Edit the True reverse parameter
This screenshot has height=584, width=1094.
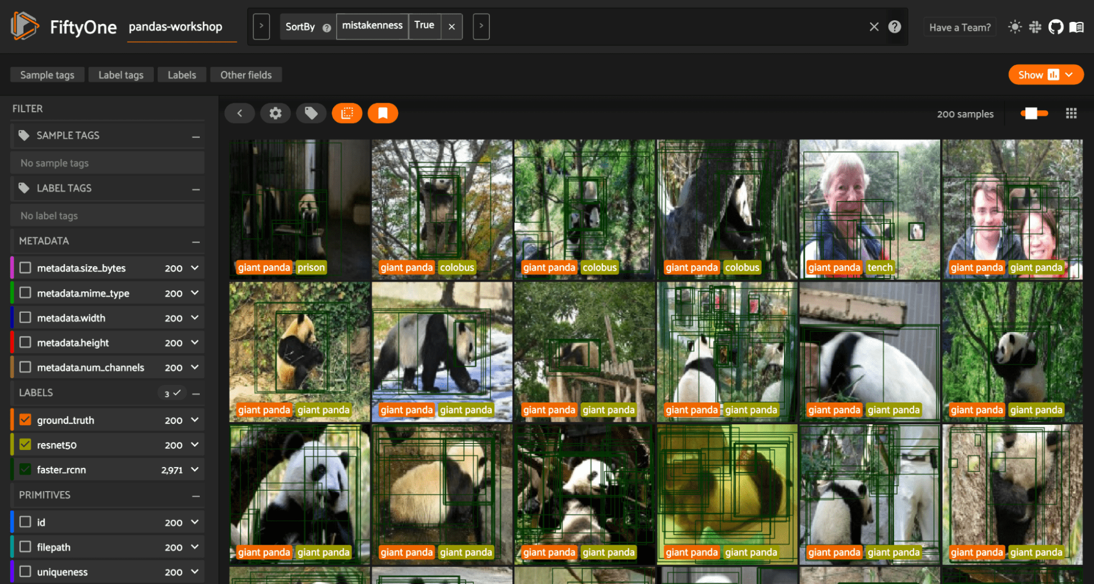424,26
